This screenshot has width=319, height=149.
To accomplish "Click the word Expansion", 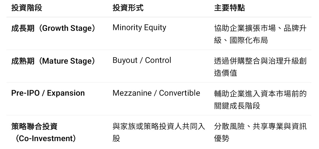I will pyautogui.click(x=66, y=93).
